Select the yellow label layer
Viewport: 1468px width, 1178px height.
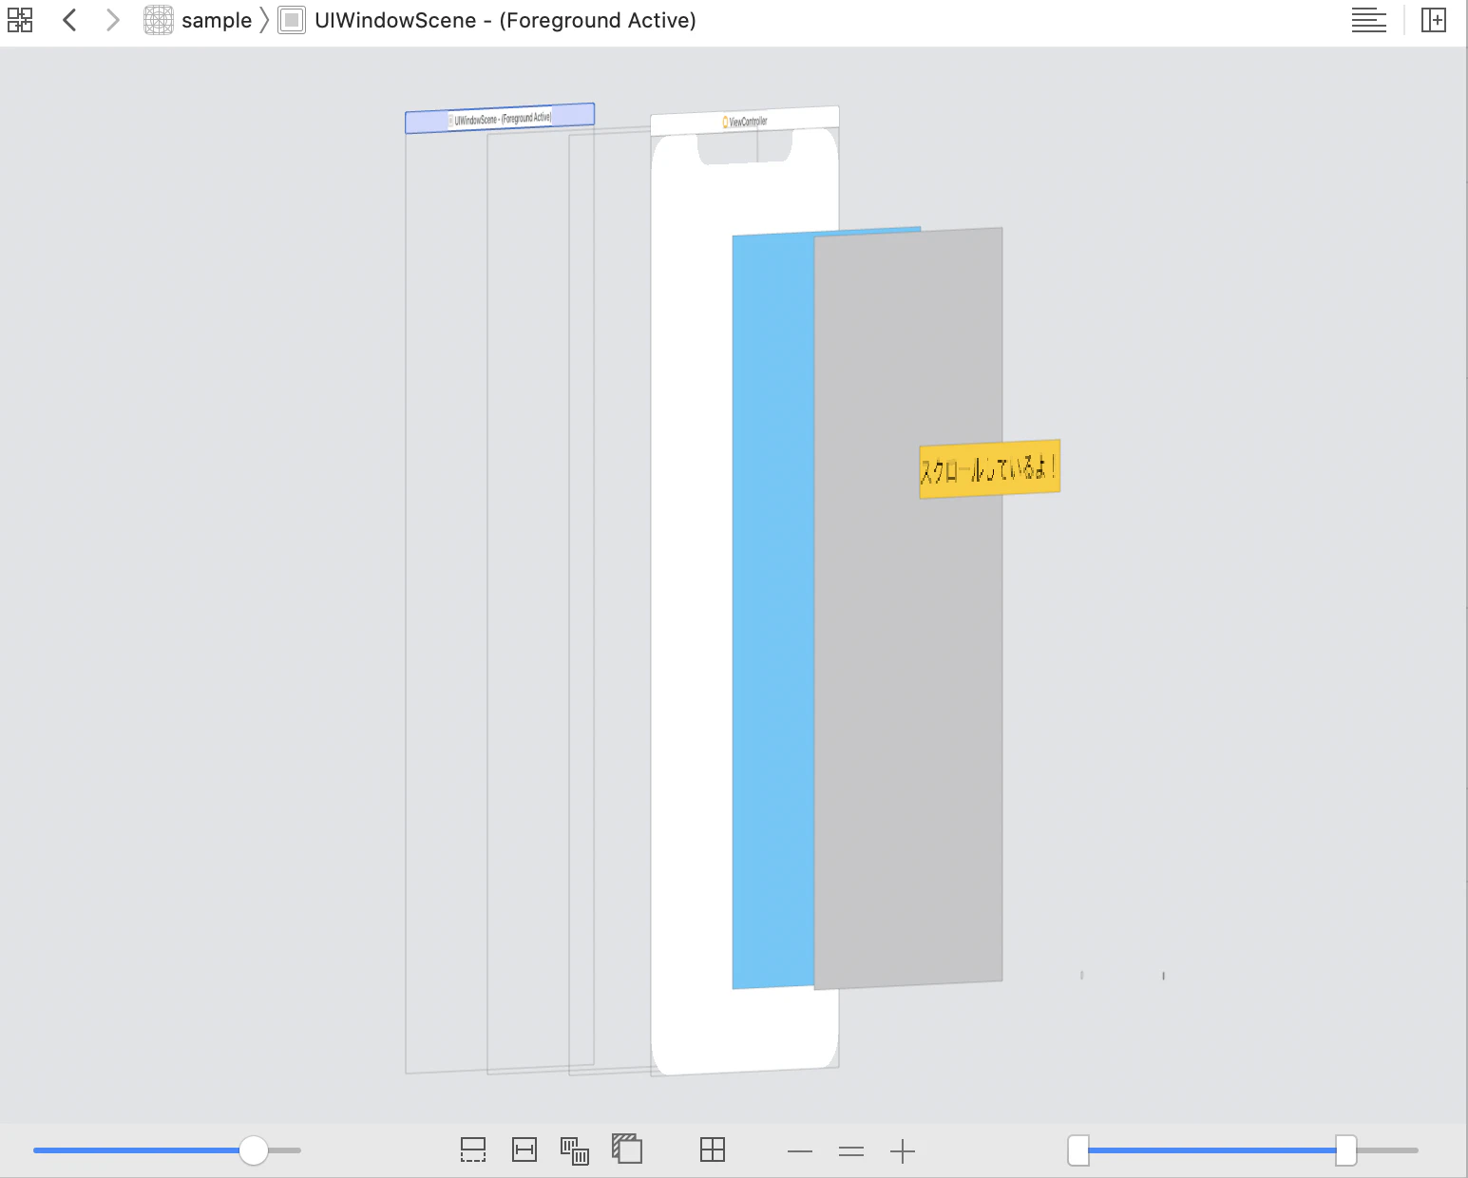tap(989, 468)
